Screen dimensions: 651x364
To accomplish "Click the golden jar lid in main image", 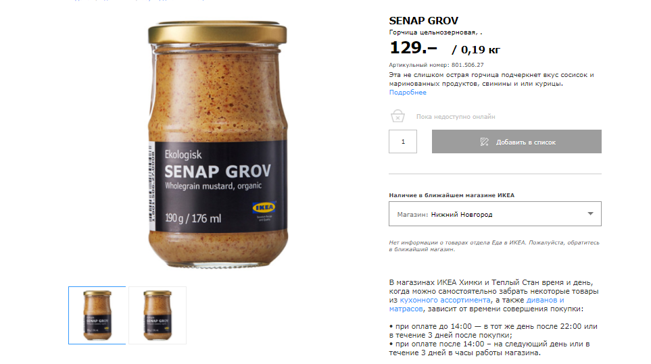I will (218, 33).
